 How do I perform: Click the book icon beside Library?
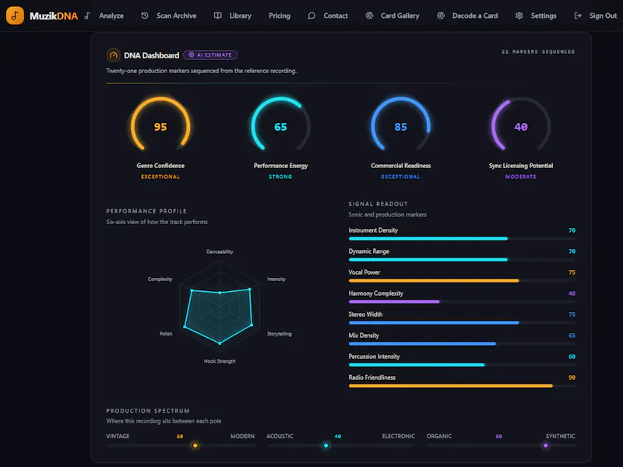[218, 16]
